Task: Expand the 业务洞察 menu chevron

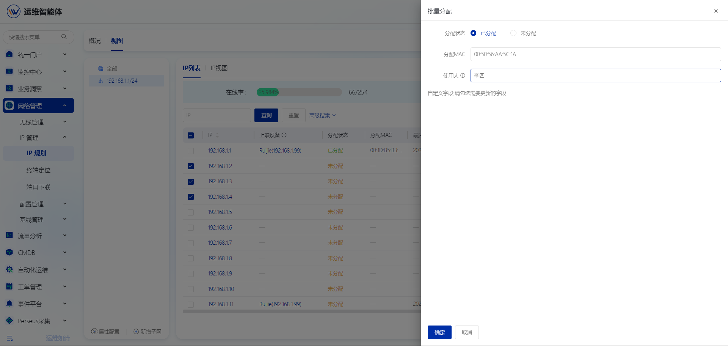Action: tap(65, 88)
